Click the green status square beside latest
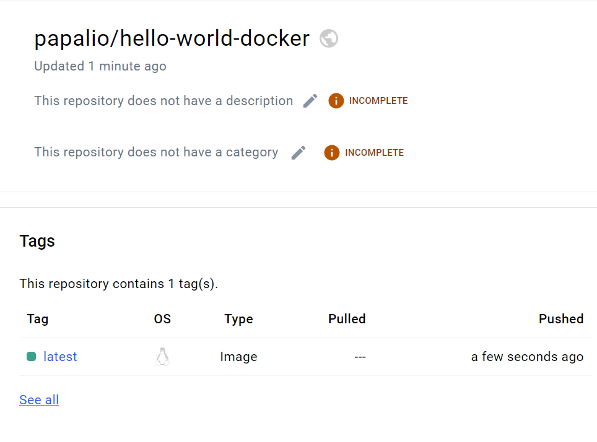The width and height of the screenshot is (597, 442). click(32, 357)
